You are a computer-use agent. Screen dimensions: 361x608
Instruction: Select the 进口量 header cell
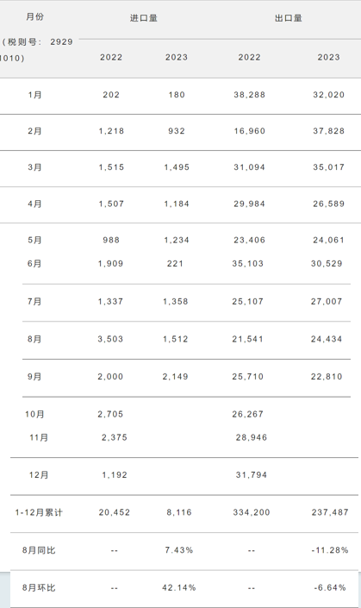[144, 18]
